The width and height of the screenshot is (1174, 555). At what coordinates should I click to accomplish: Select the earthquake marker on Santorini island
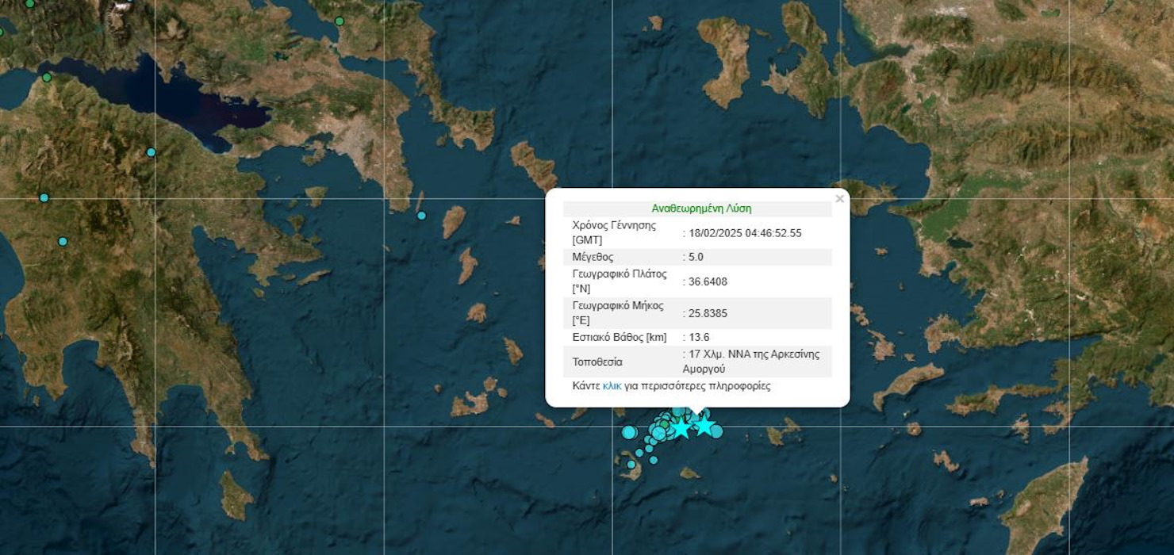pyautogui.click(x=631, y=465)
